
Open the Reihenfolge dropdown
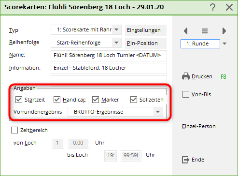116,43
